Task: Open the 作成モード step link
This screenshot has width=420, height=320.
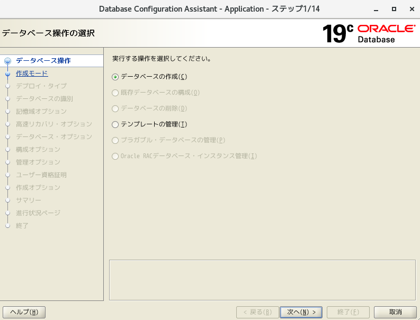Action: (x=32, y=74)
